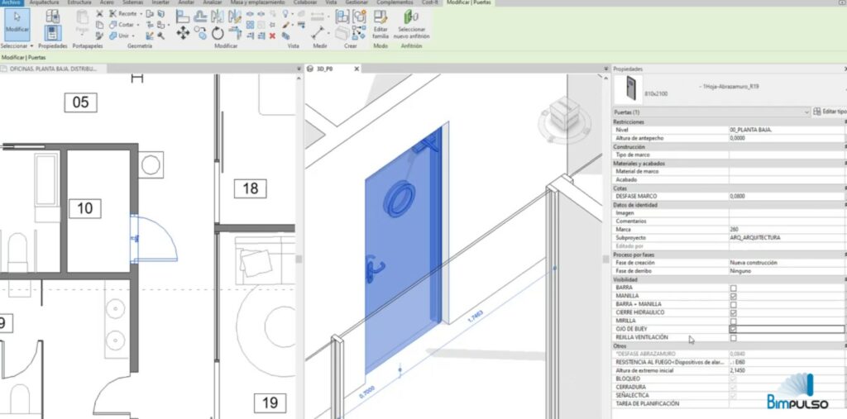Enable the BARRA visibility checkbox
The width and height of the screenshot is (847, 419).
click(x=733, y=288)
